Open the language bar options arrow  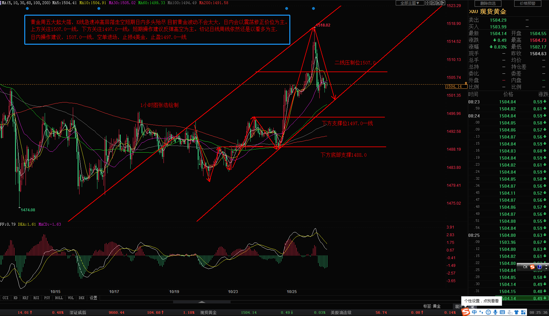tap(546, 269)
